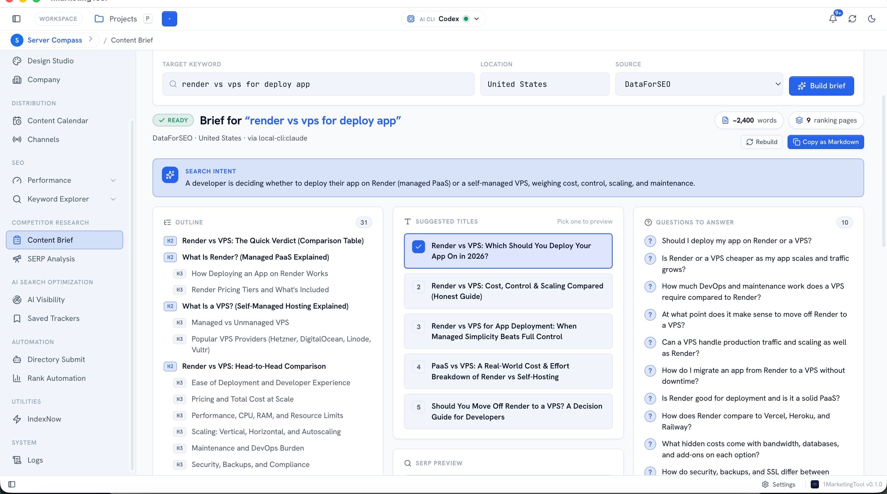Select title 'Should You Move Off Render to a VPS?'

point(508,411)
